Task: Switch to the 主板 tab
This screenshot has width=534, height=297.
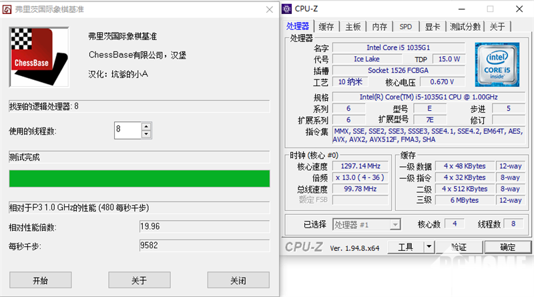Action: point(353,27)
